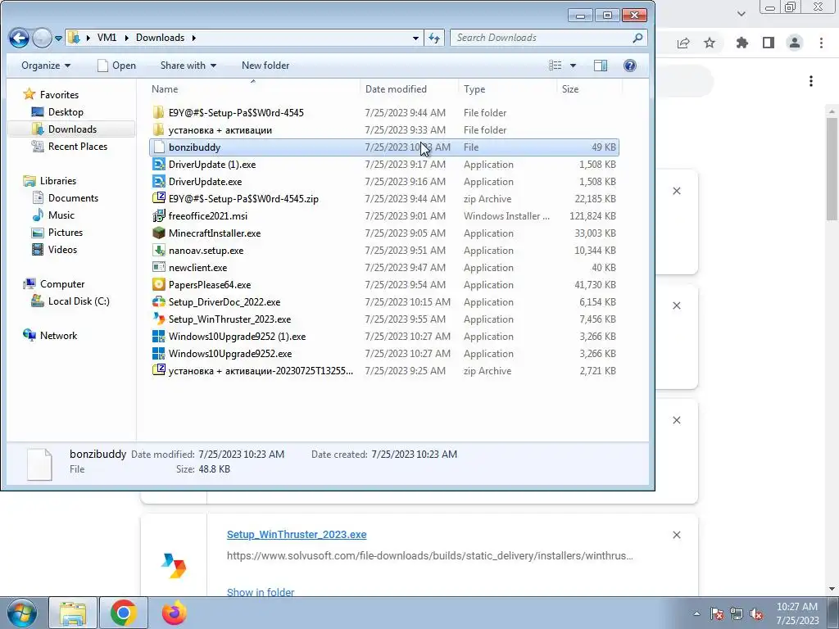
Task: Select DriverUpdate (1).exe icon
Action: (158, 164)
